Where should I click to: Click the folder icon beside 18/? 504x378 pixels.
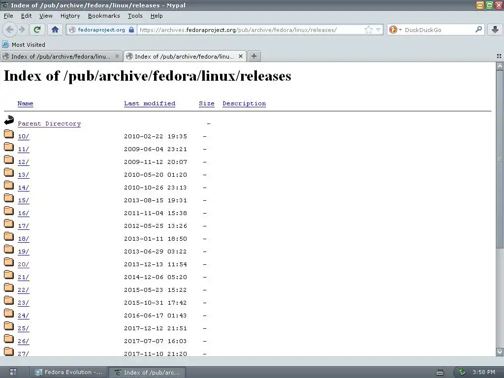click(x=9, y=236)
